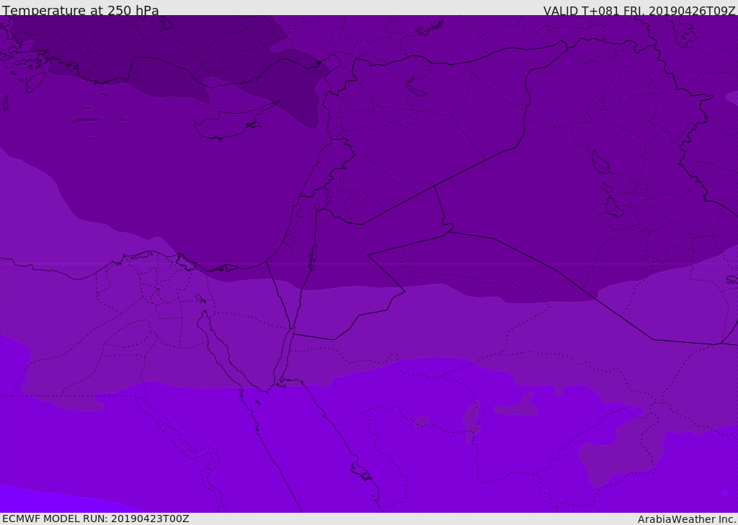
Task: Click the 'ECMWF MODEL RUN: 20190423T00Z' text
Action: click(96, 519)
